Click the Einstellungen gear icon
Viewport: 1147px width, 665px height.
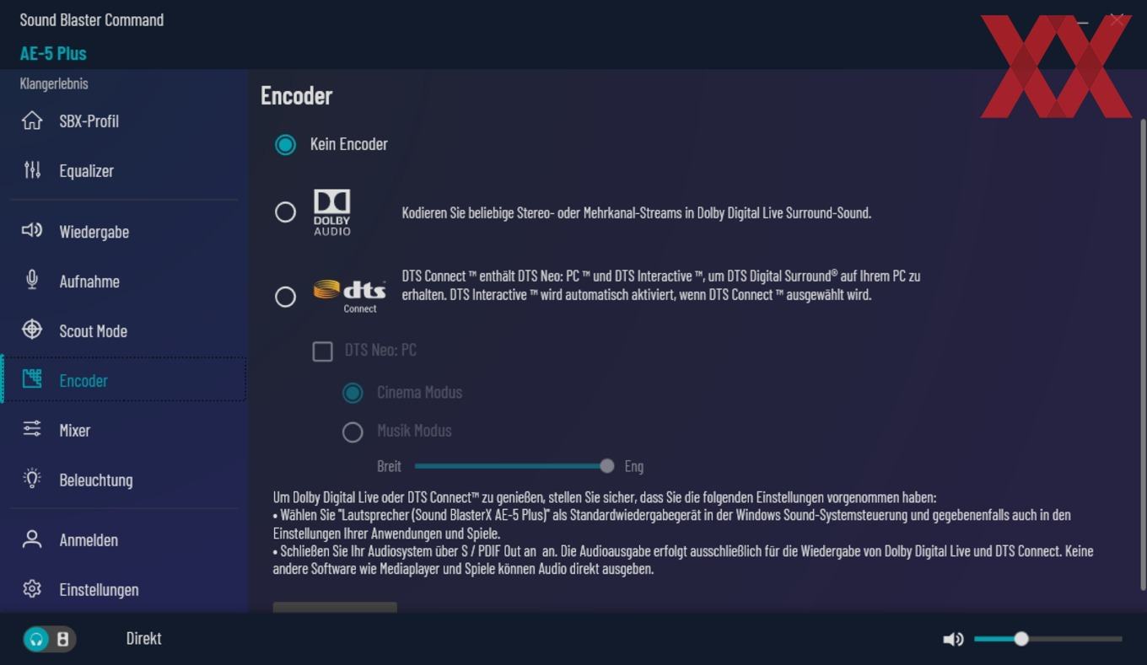tap(32, 588)
